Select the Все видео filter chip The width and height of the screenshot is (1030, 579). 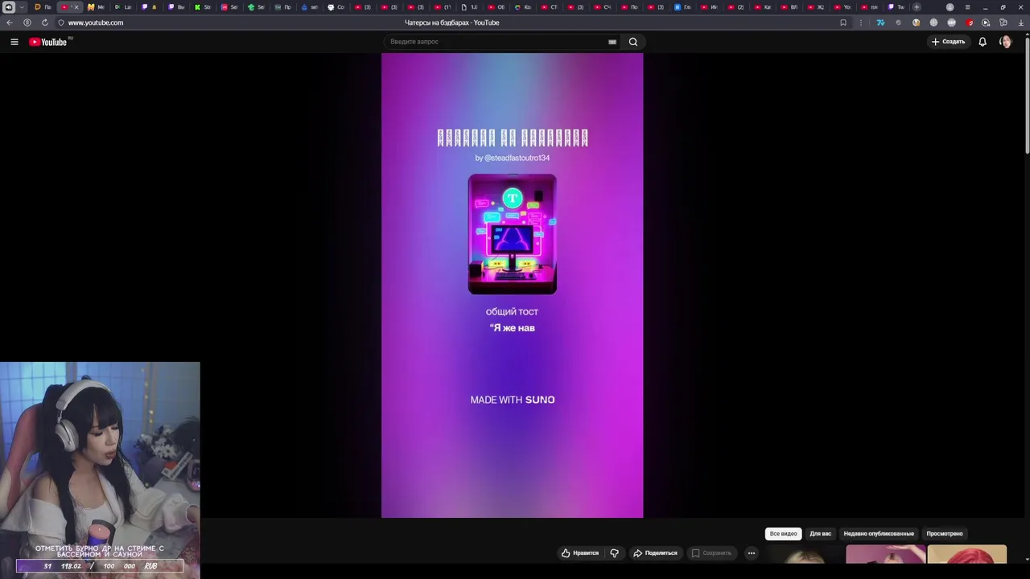point(783,534)
